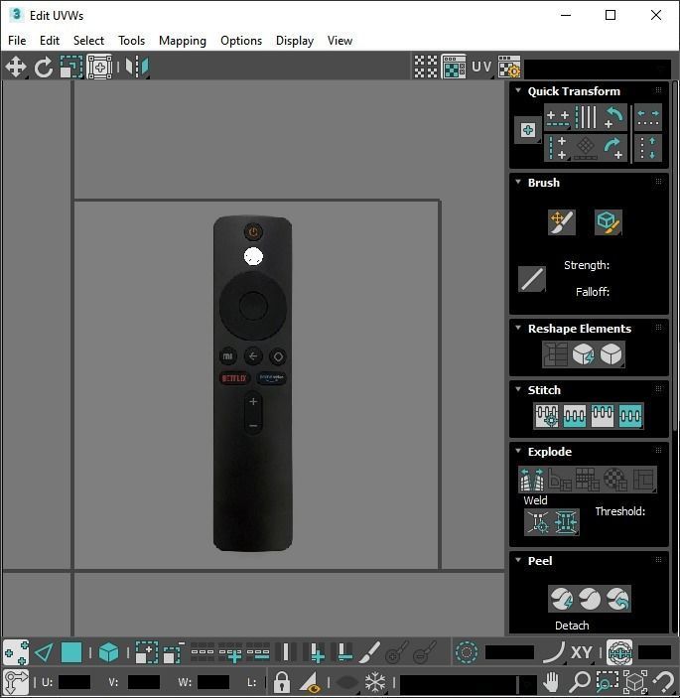This screenshot has height=698, width=680.
Task: Enable Polygon sub-object mode
Action: point(71,653)
